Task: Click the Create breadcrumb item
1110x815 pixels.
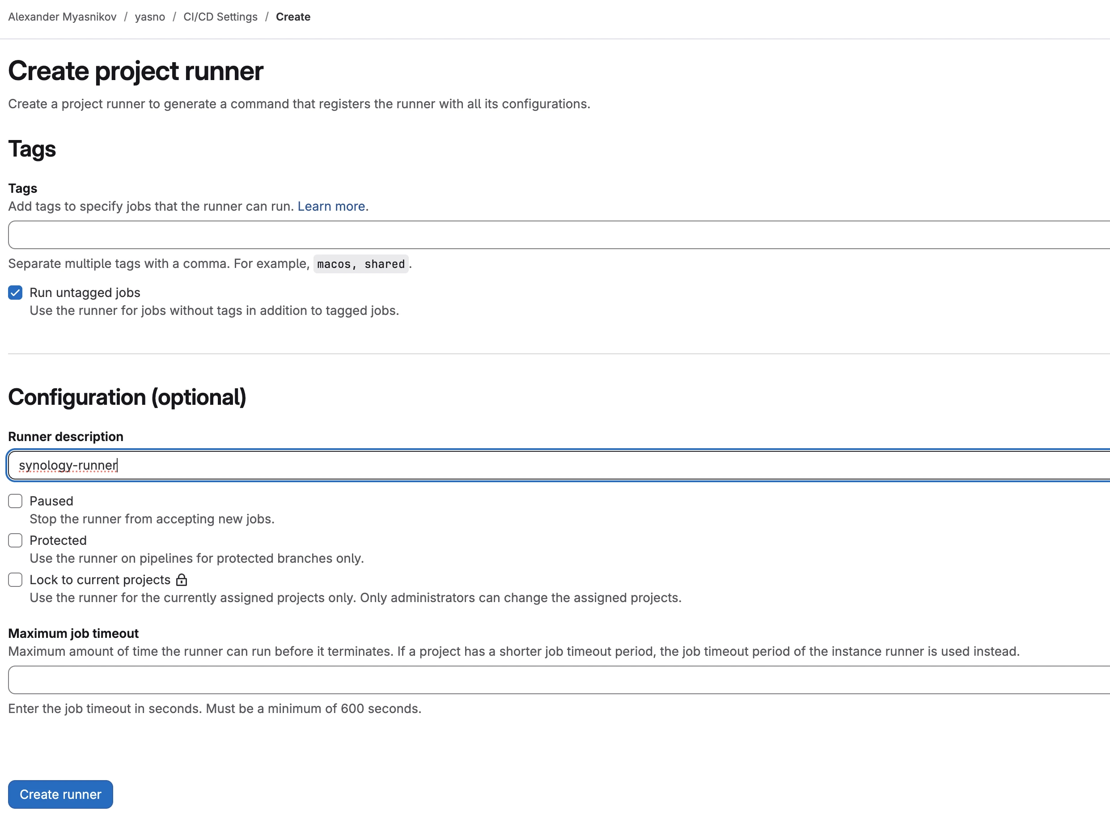Action: [293, 17]
